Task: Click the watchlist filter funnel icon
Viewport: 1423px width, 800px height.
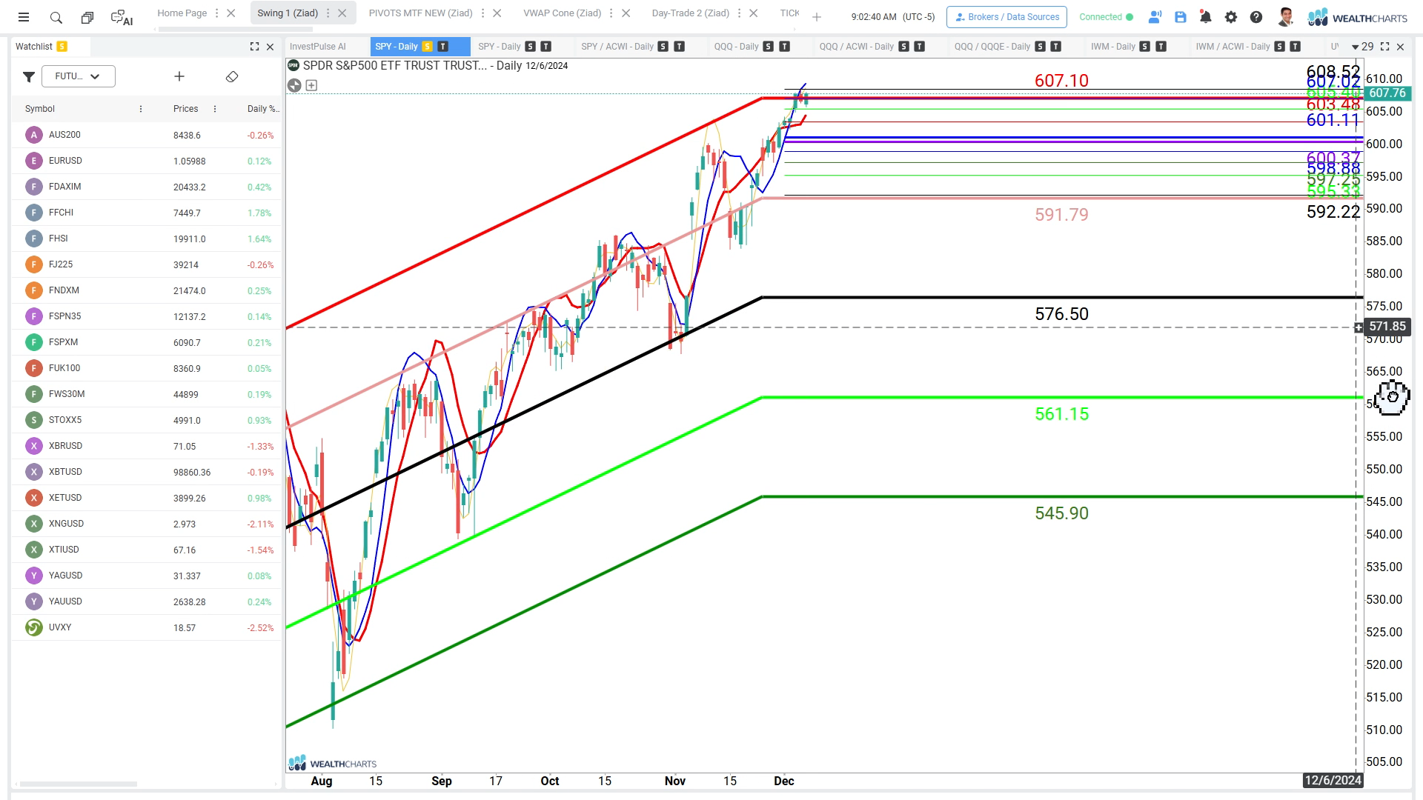Action: pos(29,76)
